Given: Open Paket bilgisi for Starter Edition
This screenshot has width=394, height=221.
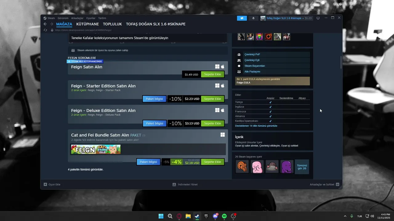Looking at the screenshot, I should pyautogui.click(x=155, y=99).
